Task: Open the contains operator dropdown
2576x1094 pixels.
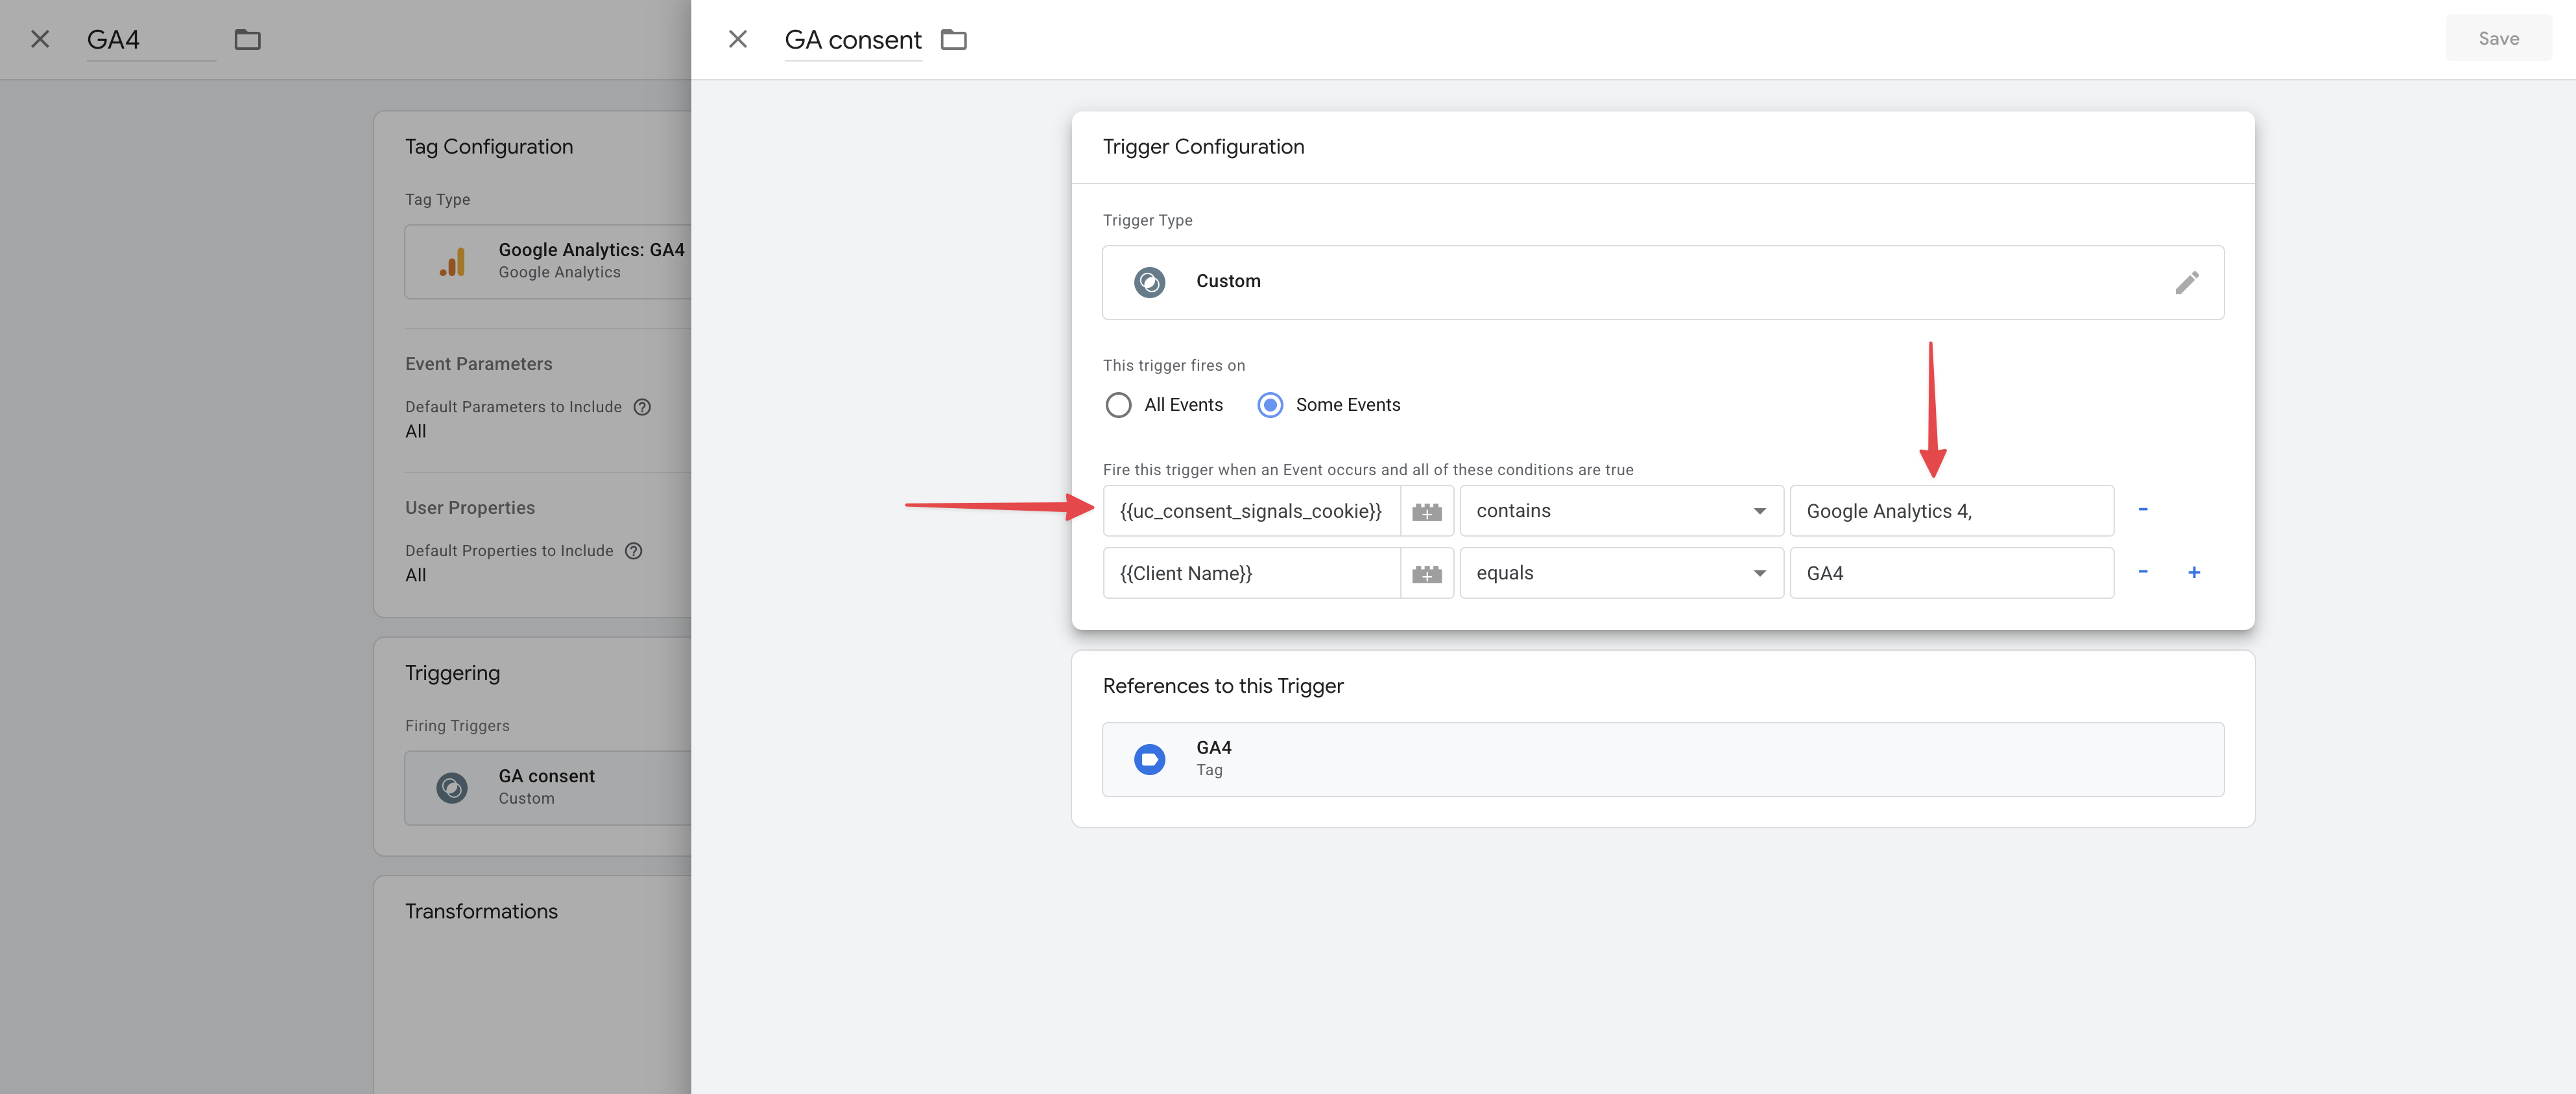Action: click(1621, 511)
